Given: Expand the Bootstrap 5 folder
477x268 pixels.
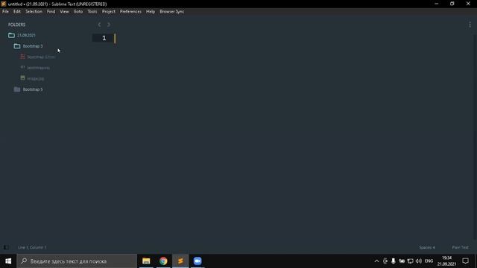Looking at the screenshot, I should tap(17, 89).
